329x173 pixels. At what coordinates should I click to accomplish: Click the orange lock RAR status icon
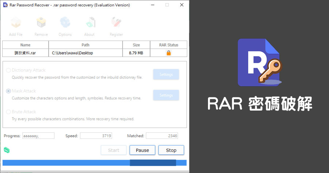click(169, 53)
